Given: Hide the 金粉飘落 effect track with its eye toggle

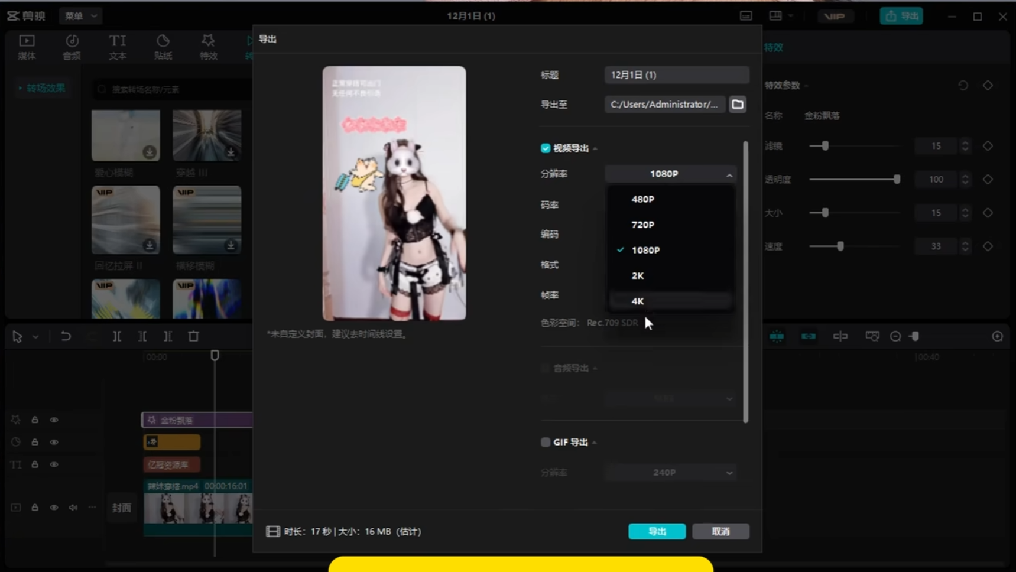Looking at the screenshot, I should point(54,420).
